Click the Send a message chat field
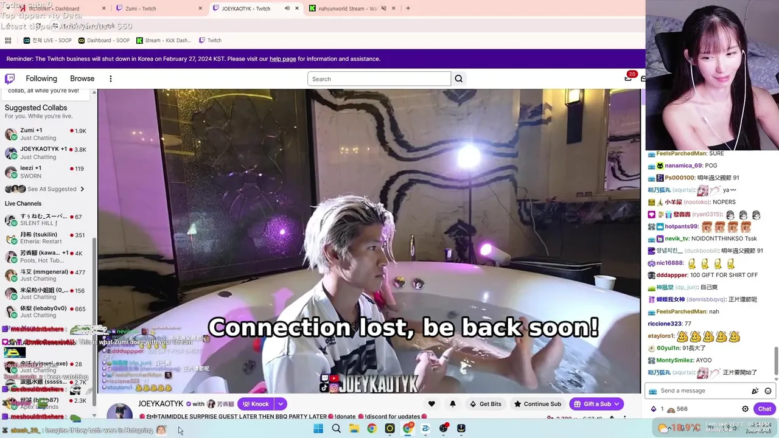This screenshot has width=779, height=438. click(700, 391)
